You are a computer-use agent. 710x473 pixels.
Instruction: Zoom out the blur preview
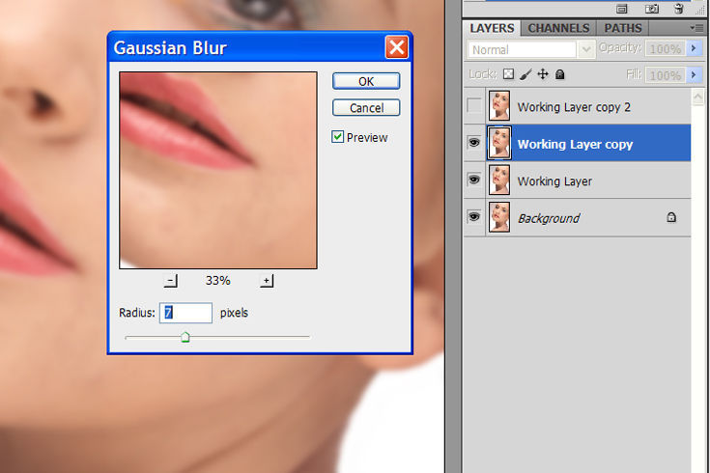tap(170, 281)
